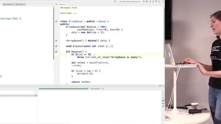Viewport: 221px width, 124px height.
Task: Click 'shrink(1.5);' call
Action: 85,74
